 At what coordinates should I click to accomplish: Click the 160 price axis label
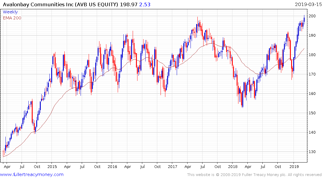click(x=312, y=93)
